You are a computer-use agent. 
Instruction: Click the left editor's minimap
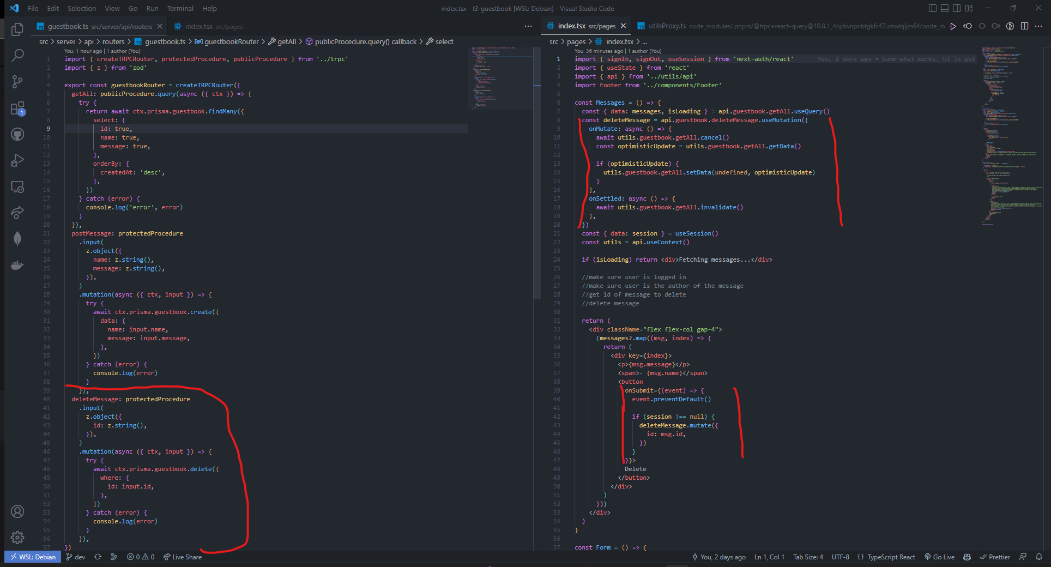(499, 79)
